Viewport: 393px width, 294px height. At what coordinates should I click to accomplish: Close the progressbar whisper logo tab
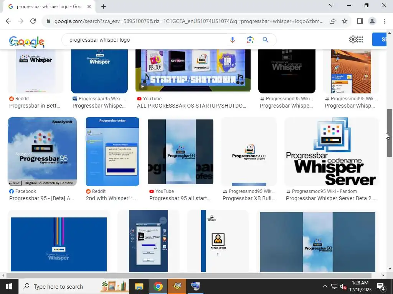coord(89,7)
